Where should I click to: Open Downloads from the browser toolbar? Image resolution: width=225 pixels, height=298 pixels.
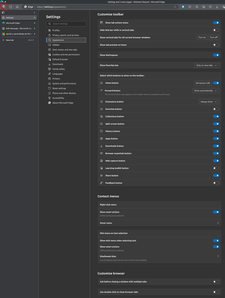tap(217, 7)
